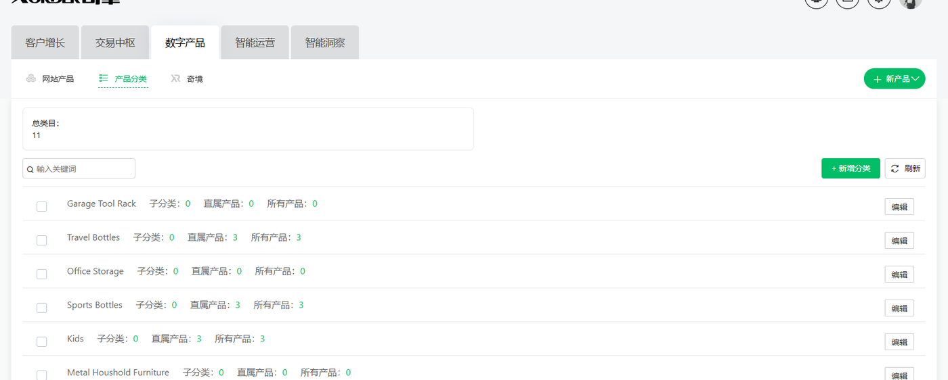Click the 奇境 XR icon
This screenshot has width=948, height=380.
175,78
